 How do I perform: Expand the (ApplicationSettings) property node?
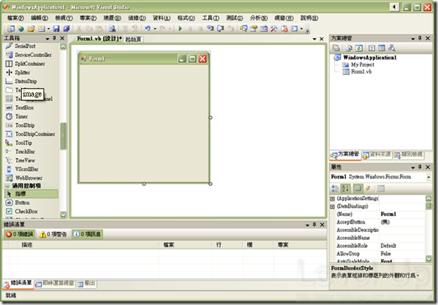pyautogui.click(x=333, y=199)
